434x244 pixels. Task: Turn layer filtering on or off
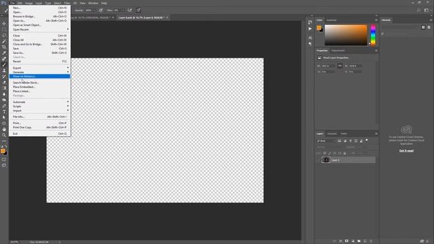coord(367,140)
